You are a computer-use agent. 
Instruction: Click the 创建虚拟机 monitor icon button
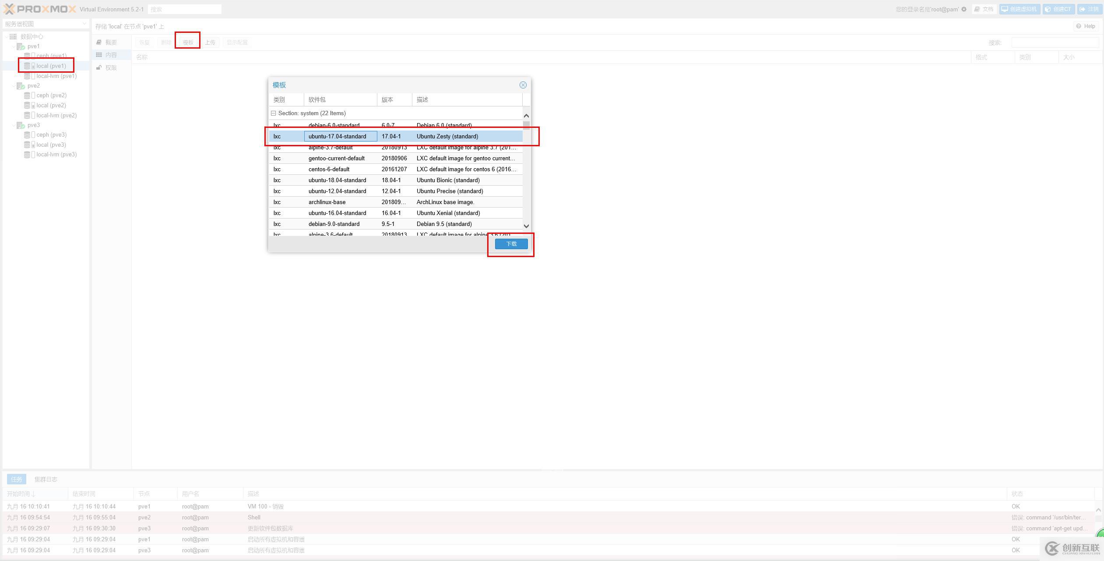1020,9
